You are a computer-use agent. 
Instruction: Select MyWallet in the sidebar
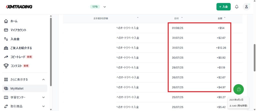coord(17,89)
